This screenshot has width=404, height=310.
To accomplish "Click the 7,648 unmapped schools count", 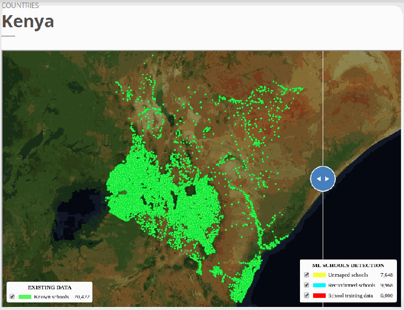I will tap(387, 274).
